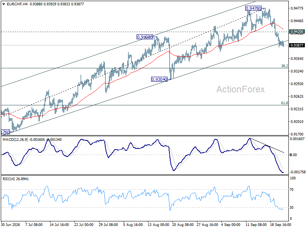Viewport: 306px width, 229px height.
Task: Click the RSI(14) indicator label
Action: pyautogui.click(x=9, y=179)
